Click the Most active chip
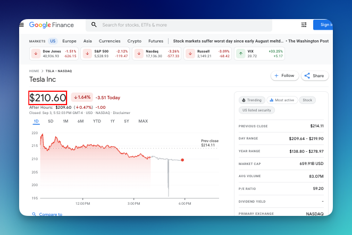Viewport: 352px width, 235px height. tap(282, 100)
